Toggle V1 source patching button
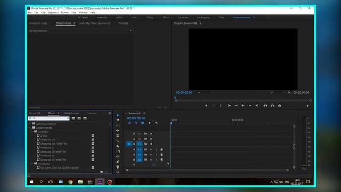Viewport: 341px width, 192px height. 129,144
